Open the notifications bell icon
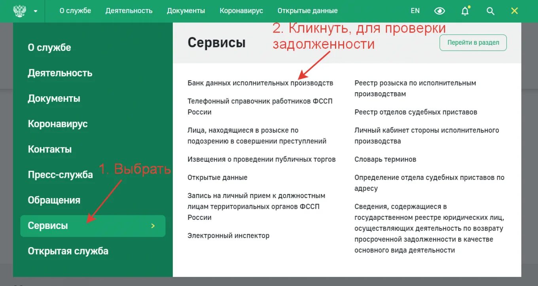 pos(465,11)
